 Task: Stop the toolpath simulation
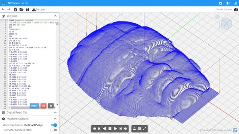point(110,129)
